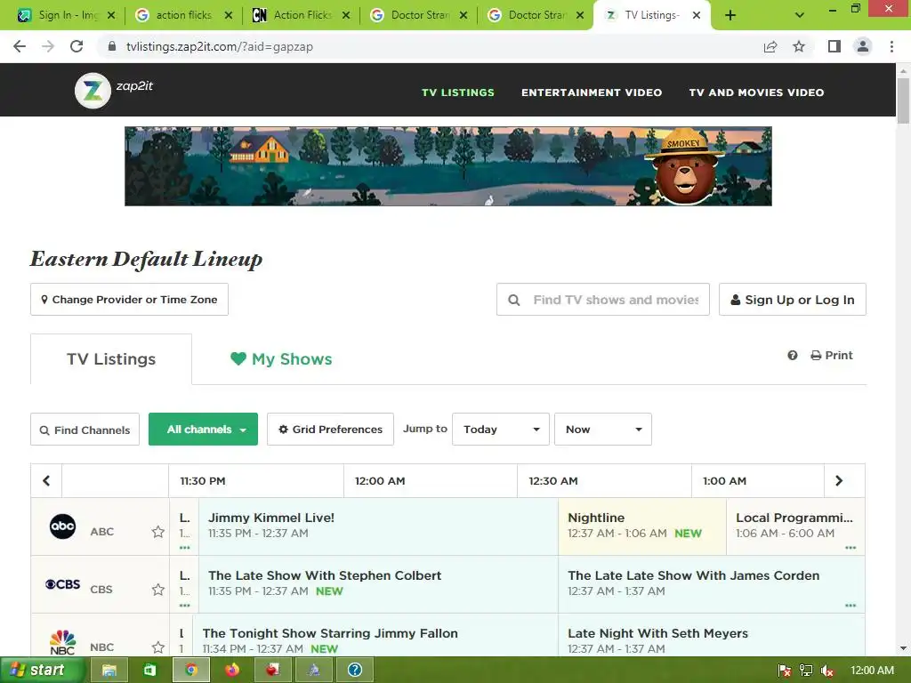The width and height of the screenshot is (911, 683).
Task: Click the browser forward arrow
Action: pyautogui.click(x=48, y=46)
